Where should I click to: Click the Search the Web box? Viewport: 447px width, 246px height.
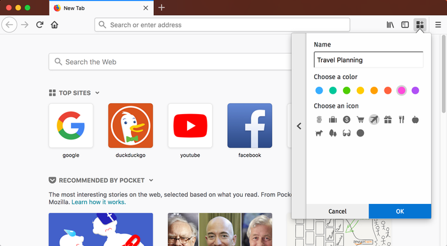(170, 62)
